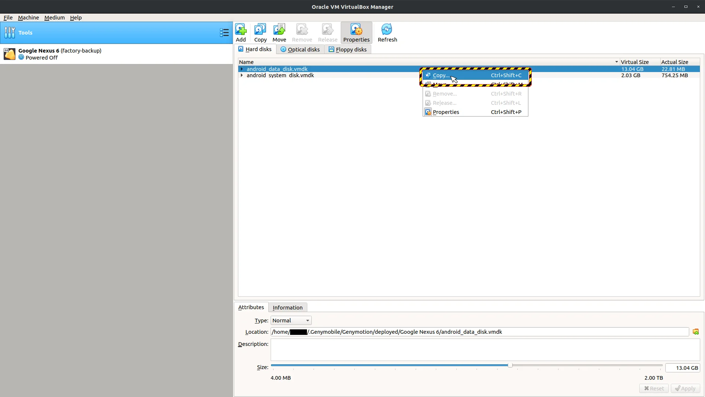705x397 pixels.
Task: Switch to the Floppy disks tab
Action: (347, 50)
